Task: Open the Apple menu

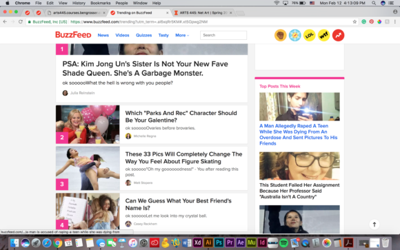Action: pyautogui.click(x=8, y=3)
